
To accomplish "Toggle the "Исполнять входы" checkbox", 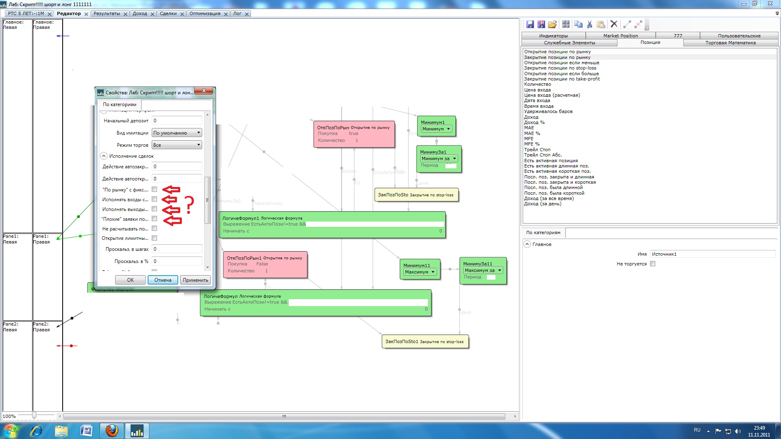I will point(154,199).
